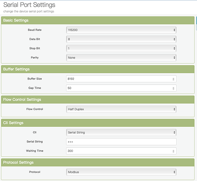Click the Cli Settings panel header

98,123
